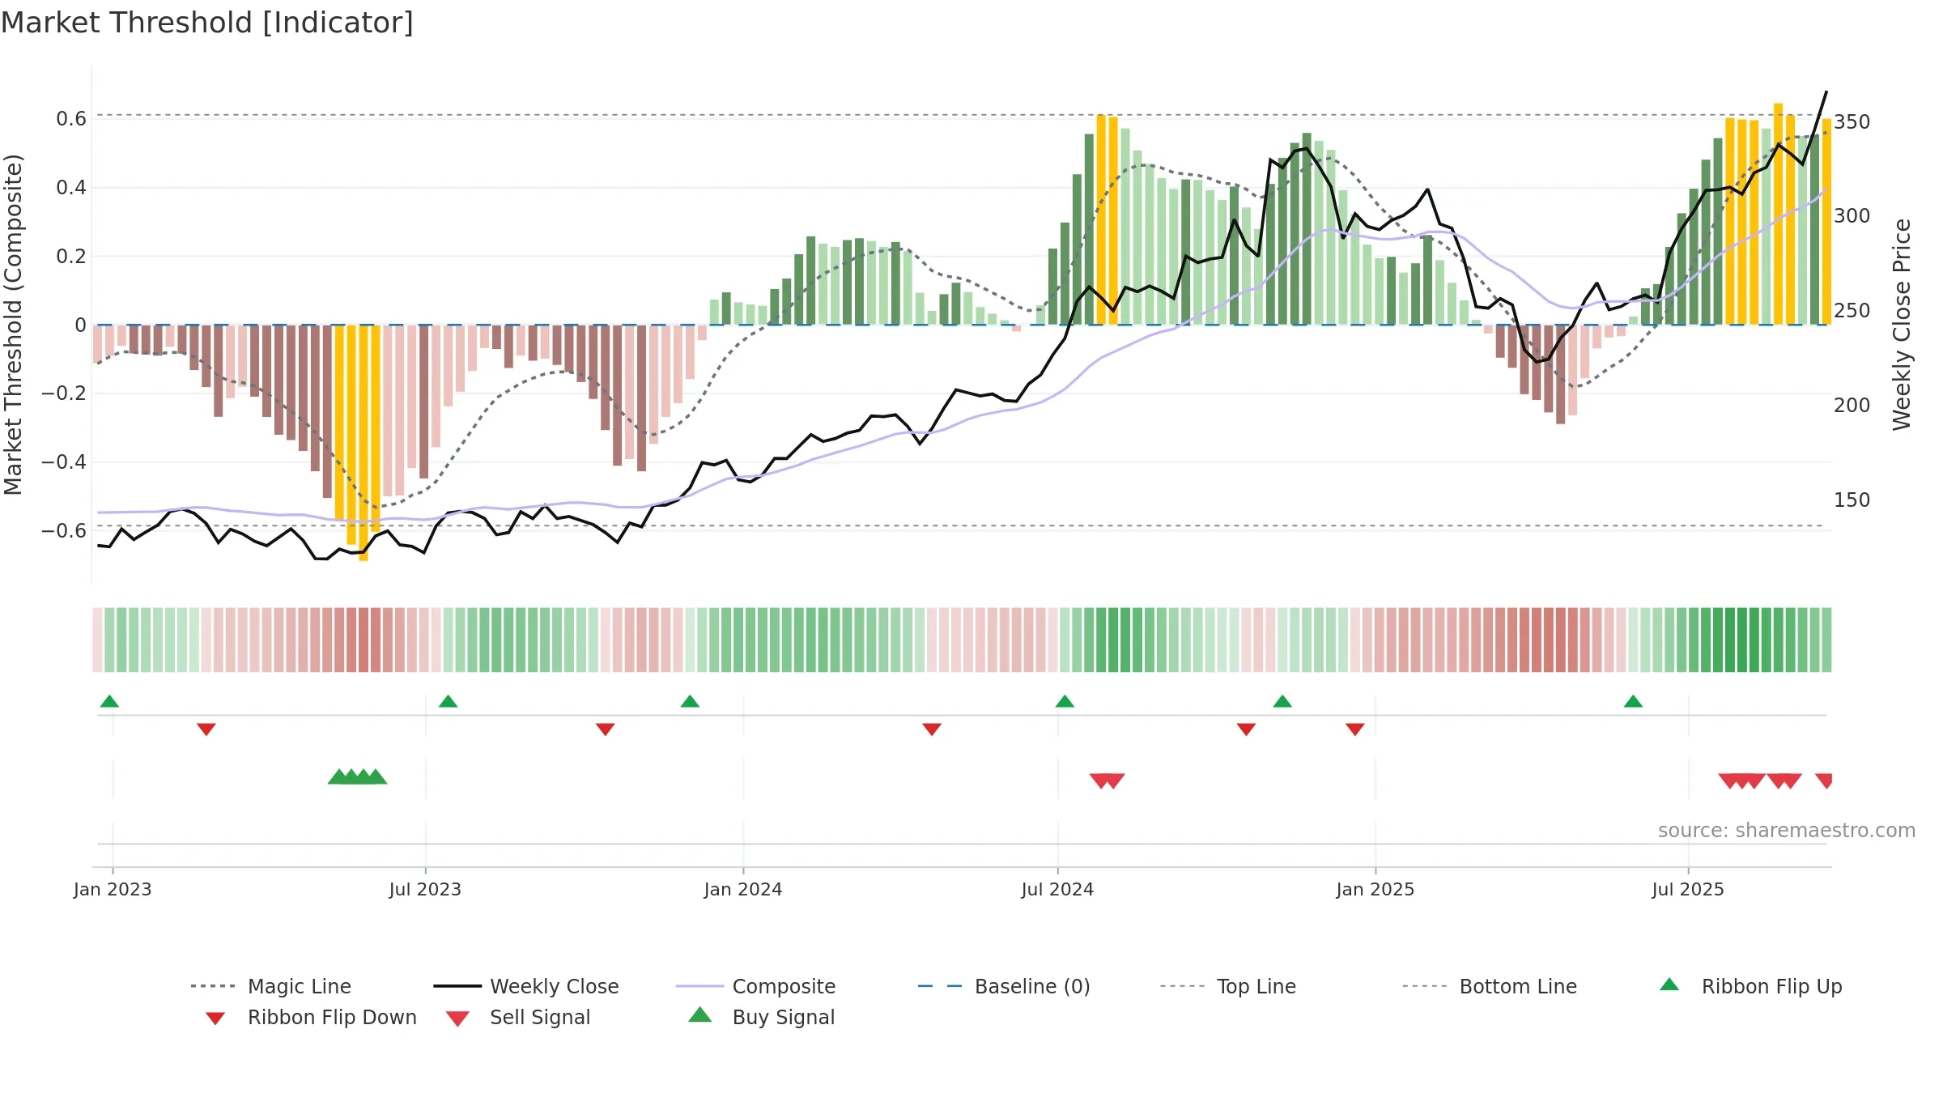Toggle the Bottom Line legend entry
1943x1093 pixels.
1490,986
